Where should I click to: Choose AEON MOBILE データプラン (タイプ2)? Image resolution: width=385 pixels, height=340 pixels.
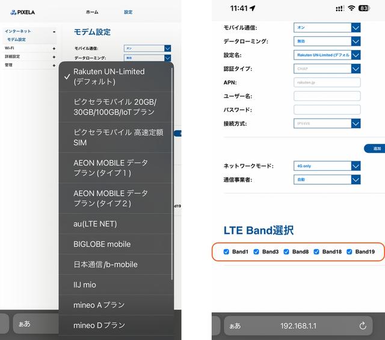click(115, 198)
